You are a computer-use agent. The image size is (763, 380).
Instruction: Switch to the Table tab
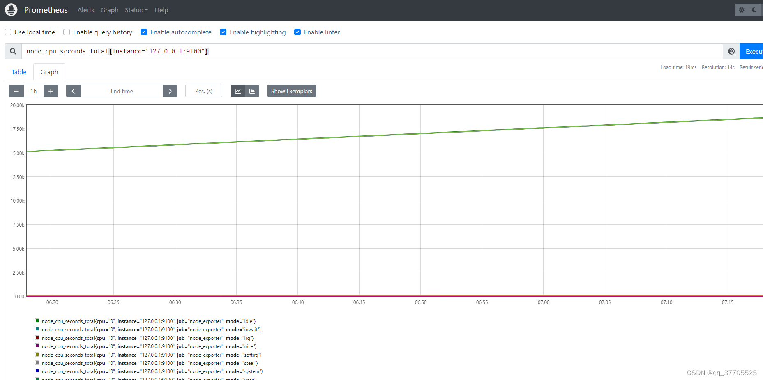click(x=19, y=72)
